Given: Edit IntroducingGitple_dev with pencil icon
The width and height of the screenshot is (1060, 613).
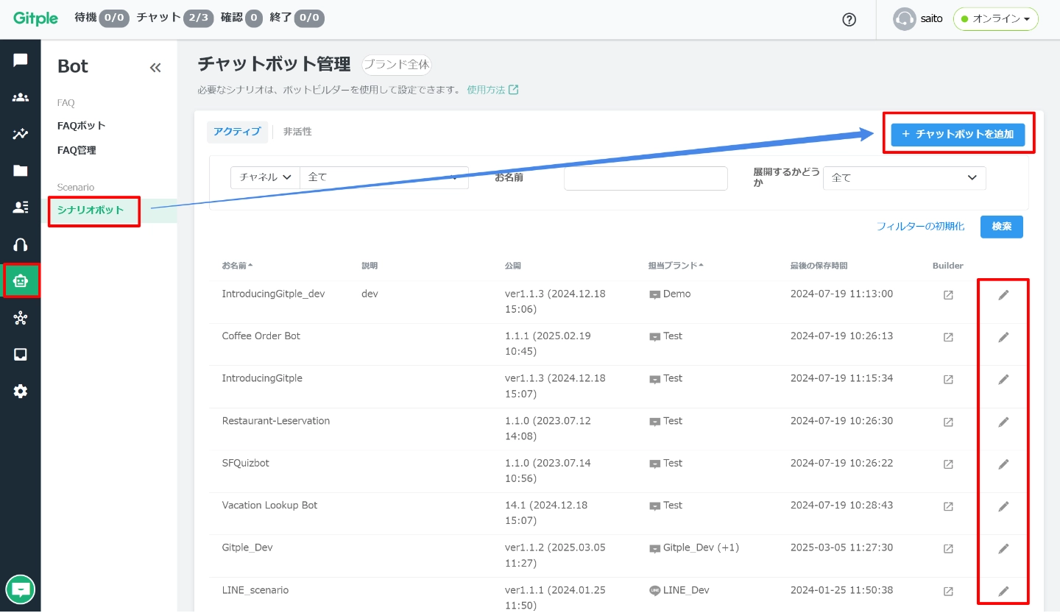Looking at the screenshot, I should (1003, 295).
